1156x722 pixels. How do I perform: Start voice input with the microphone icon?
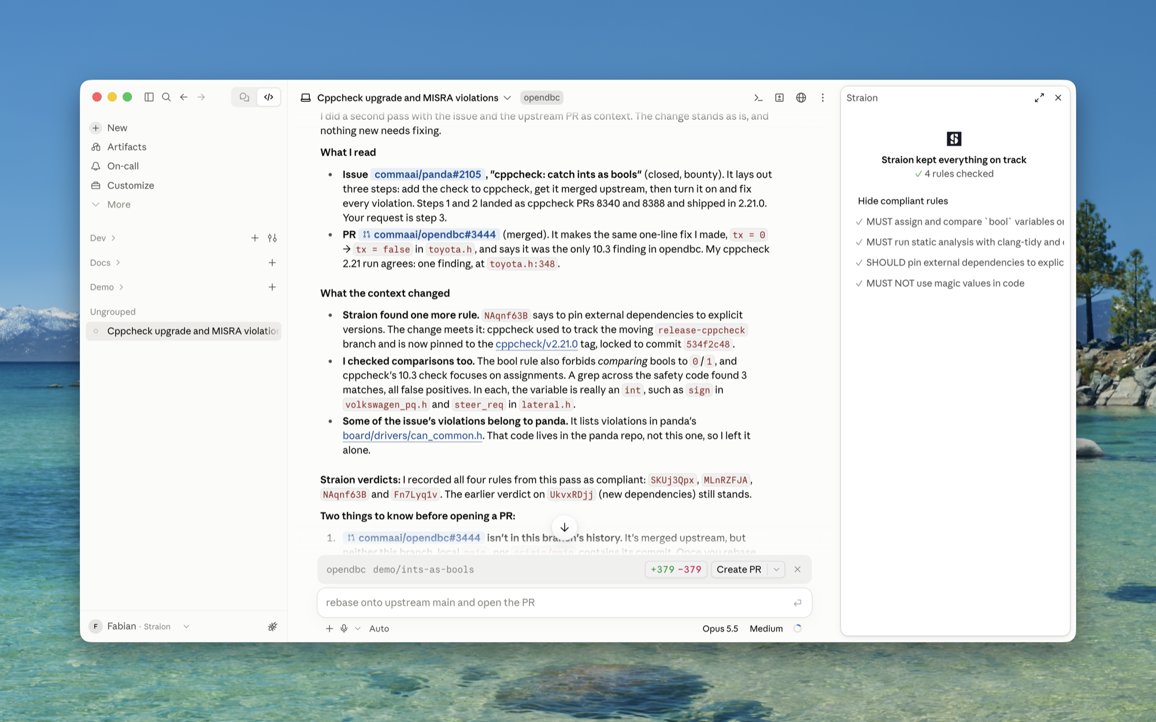[344, 628]
